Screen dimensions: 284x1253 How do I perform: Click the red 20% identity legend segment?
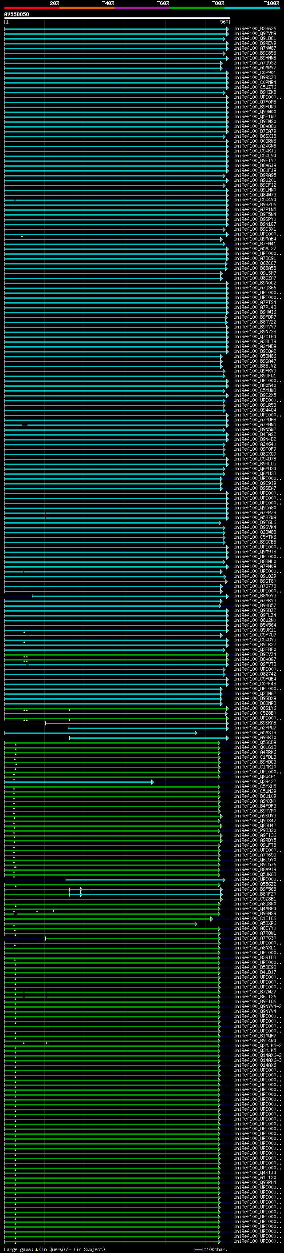(x=32, y=8)
